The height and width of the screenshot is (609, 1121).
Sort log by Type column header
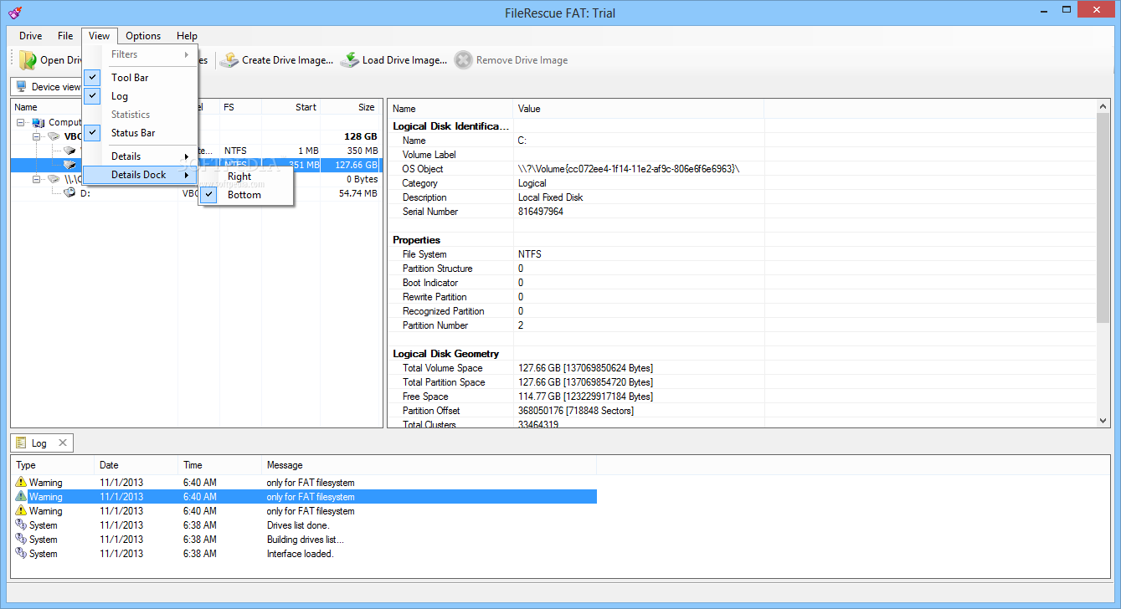[53, 465]
